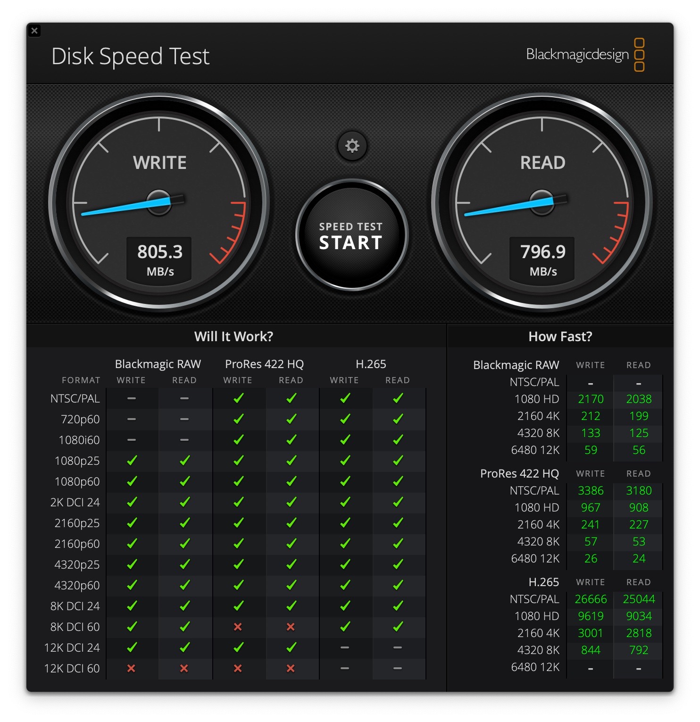Click NTSC/PAL H.265 read checkmark
The image size is (700, 722).
point(398,398)
